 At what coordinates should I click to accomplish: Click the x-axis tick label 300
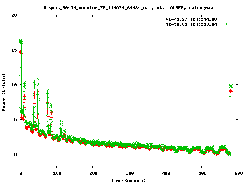point(130,173)
